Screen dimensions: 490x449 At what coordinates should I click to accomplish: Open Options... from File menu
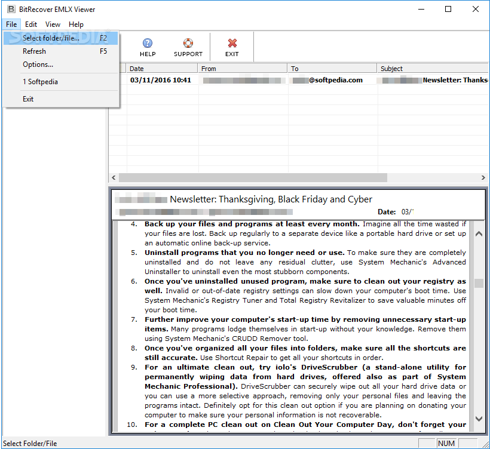point(60,64)
